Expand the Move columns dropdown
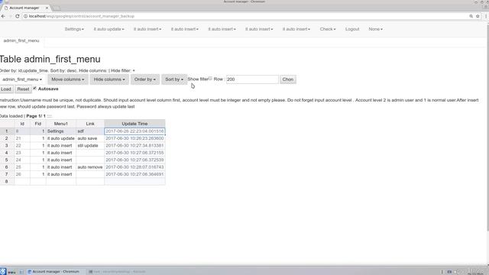 tap(68, 79)
